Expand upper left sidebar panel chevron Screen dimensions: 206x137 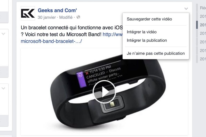click(x=3, y=34)
